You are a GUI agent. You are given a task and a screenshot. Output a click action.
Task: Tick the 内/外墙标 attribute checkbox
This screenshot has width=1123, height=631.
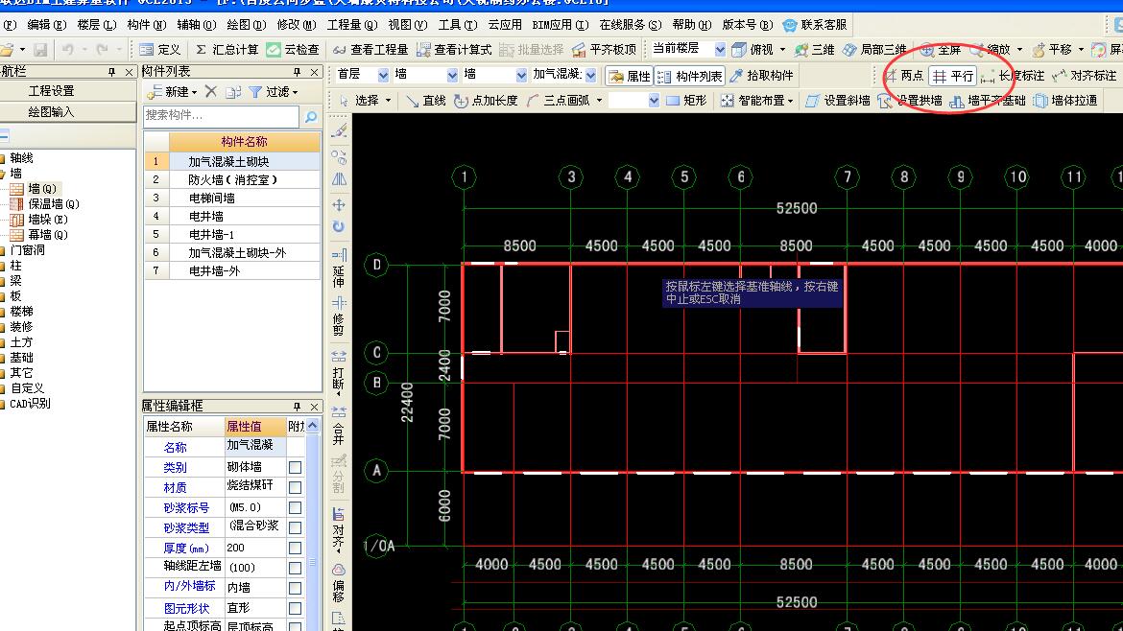(295, 587)
